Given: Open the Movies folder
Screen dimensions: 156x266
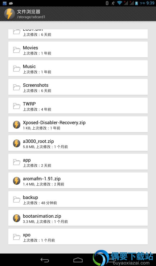Looking at the screenshot, I should click(x=78, y=50).
